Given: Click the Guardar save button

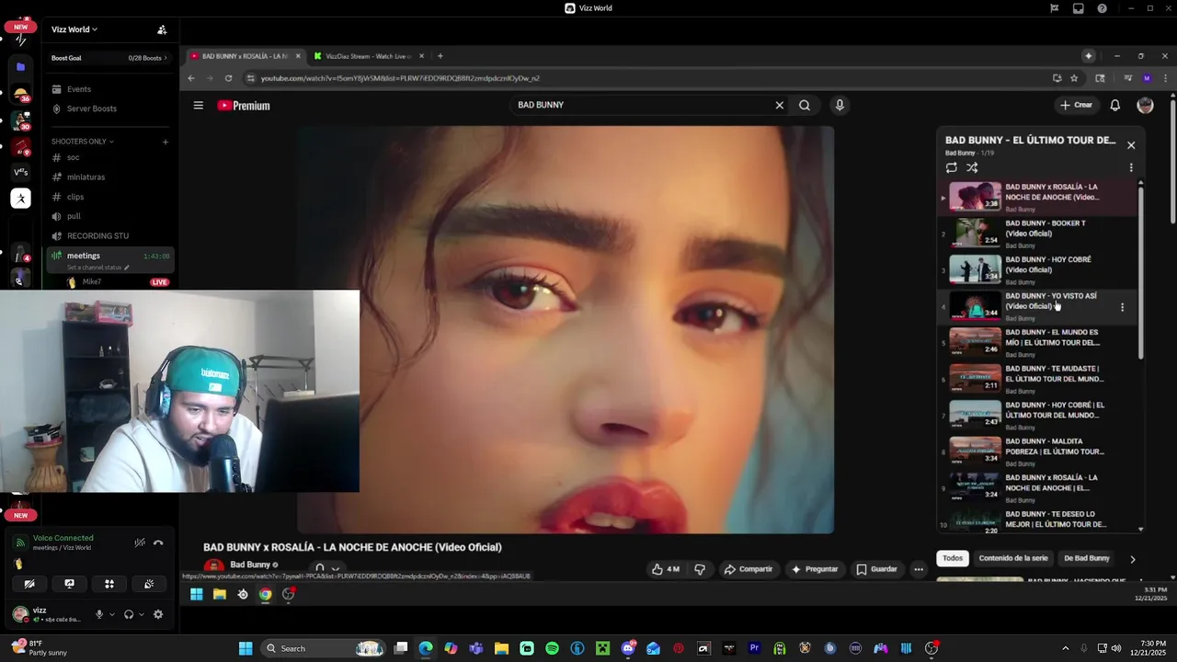Looking at the screenshot, I should click(877, 569).
